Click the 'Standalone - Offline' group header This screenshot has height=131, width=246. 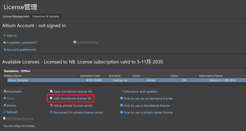point(17,71)
